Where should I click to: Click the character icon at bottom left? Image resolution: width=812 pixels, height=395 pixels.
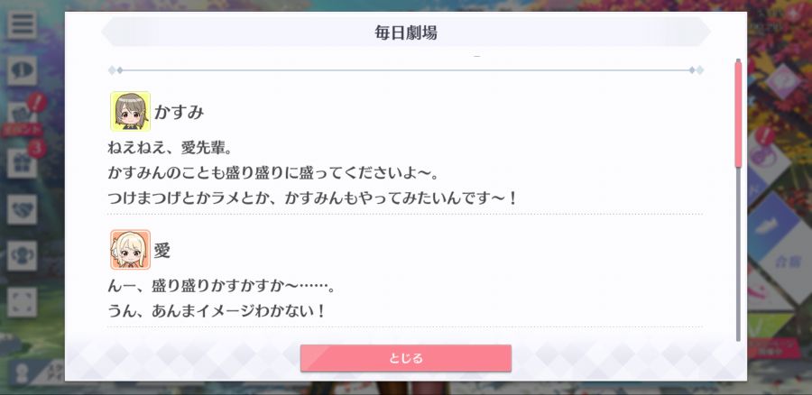coord(22,373)
